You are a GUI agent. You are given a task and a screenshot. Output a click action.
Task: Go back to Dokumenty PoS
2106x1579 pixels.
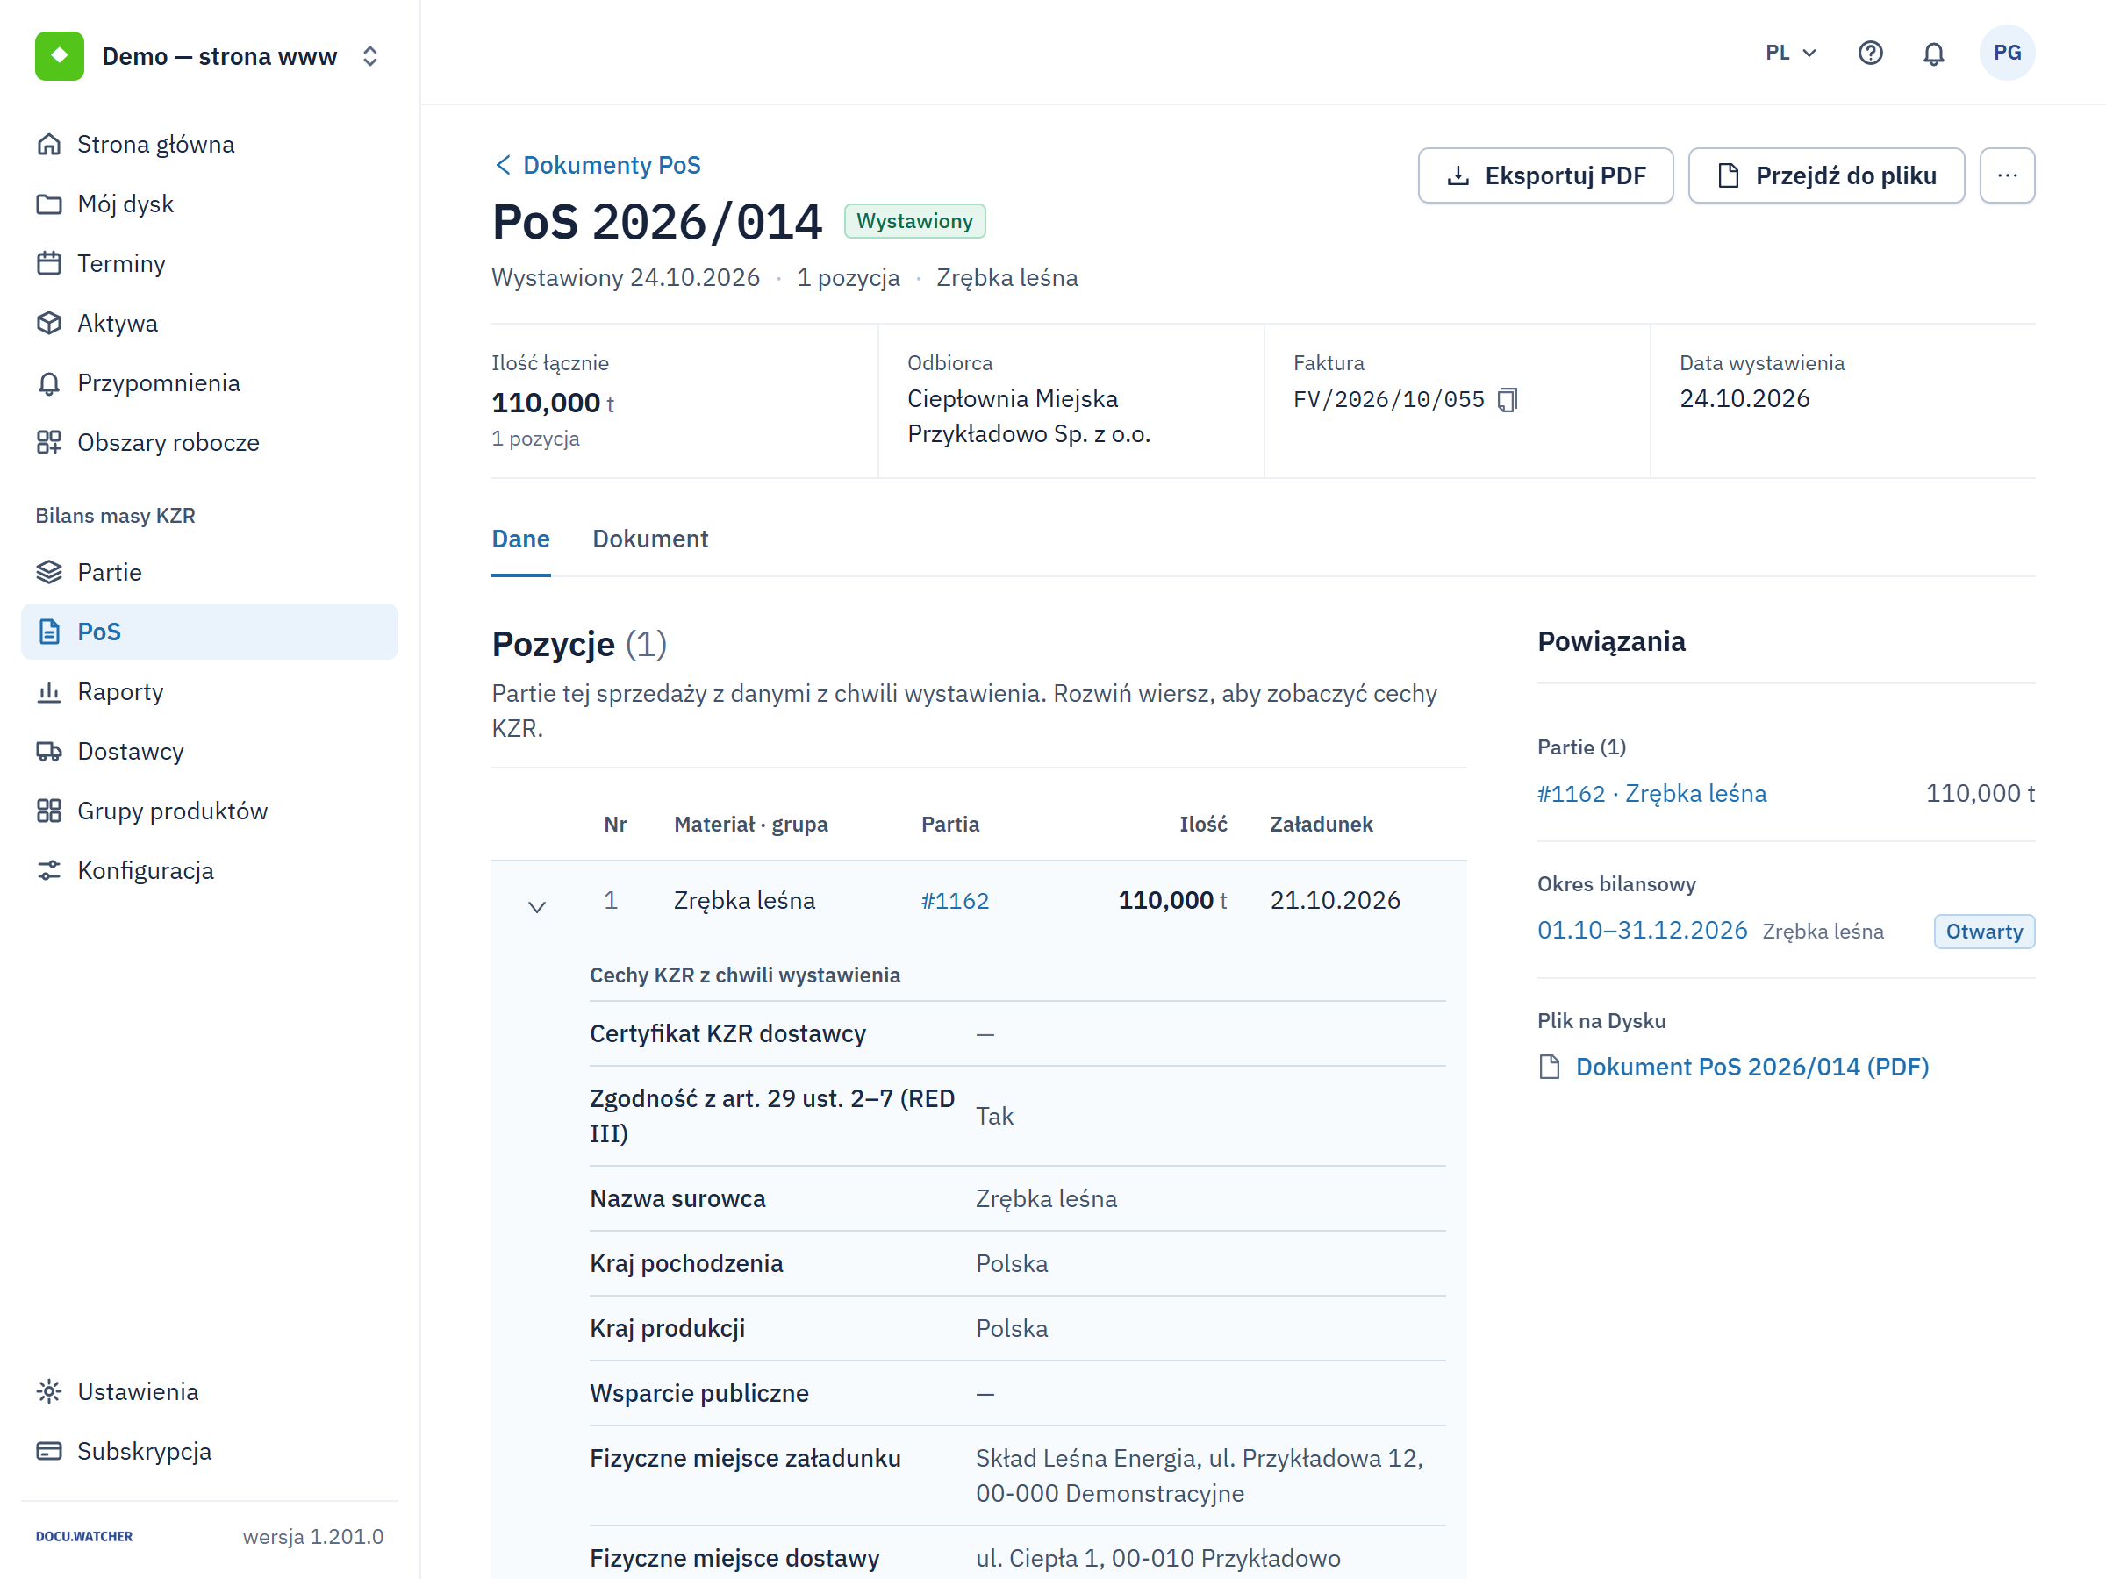(x=598, y=165)
